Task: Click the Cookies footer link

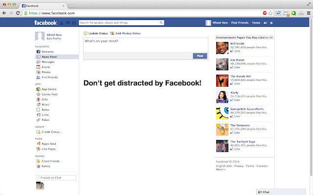Action: click(262, 166)
